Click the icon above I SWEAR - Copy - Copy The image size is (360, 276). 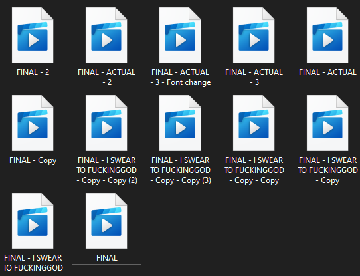click(254, 123)
